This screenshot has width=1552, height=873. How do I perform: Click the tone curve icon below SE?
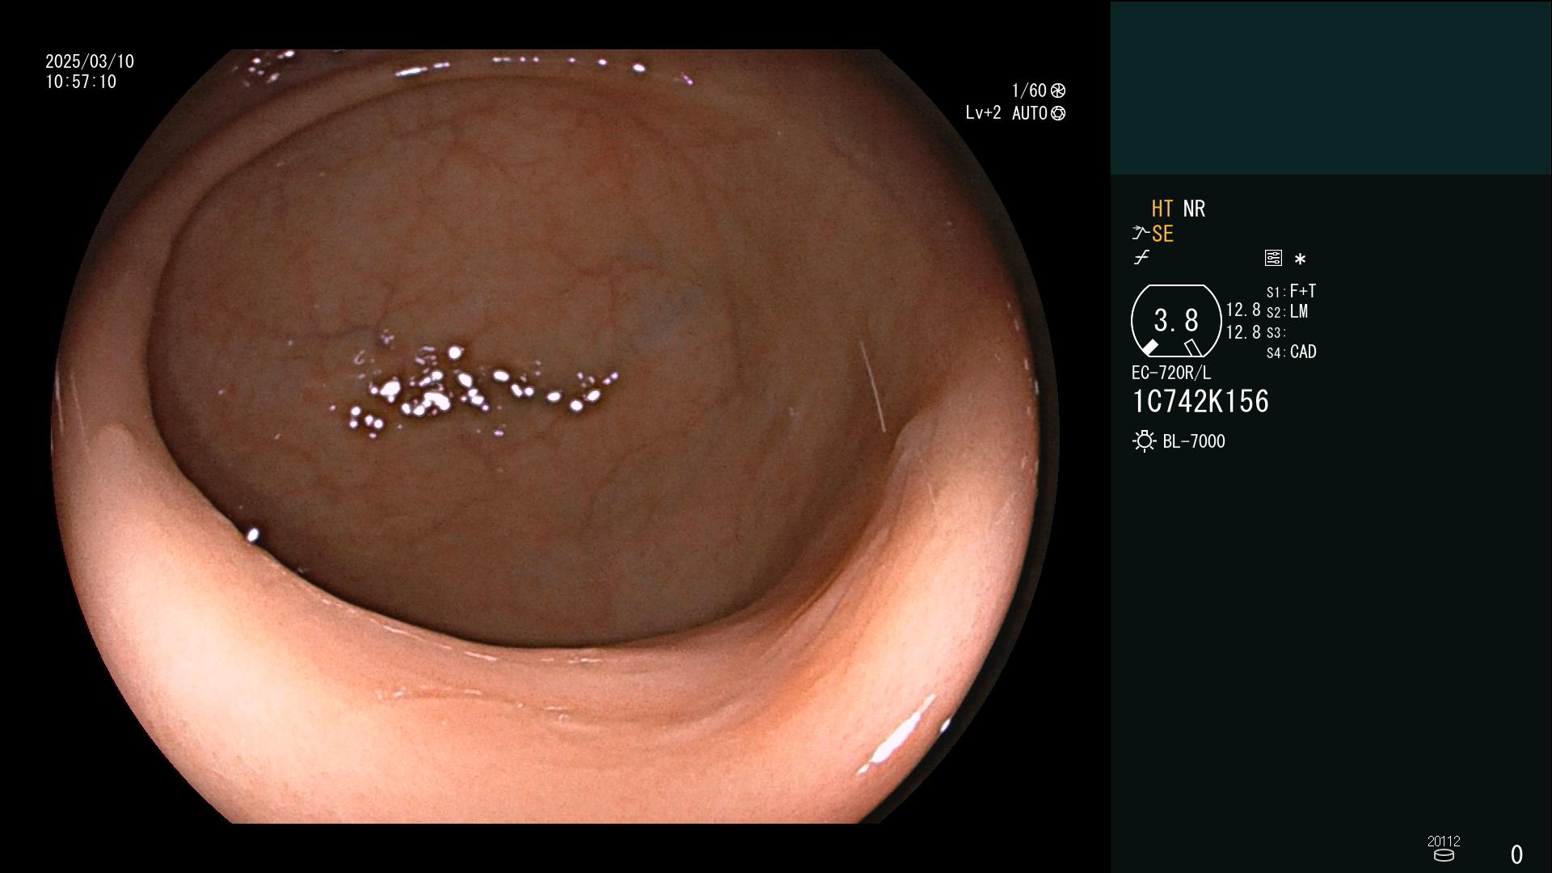tap(1141, 258)
